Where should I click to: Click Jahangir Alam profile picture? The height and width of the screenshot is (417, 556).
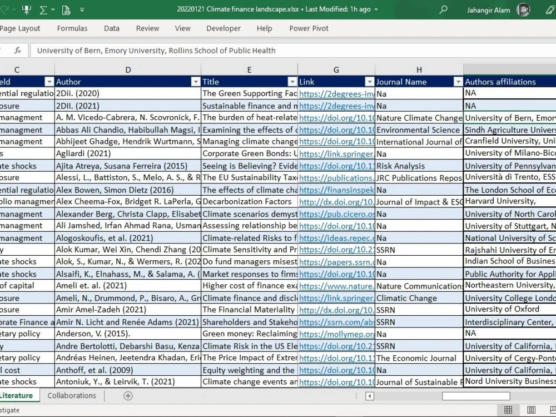coord(523,9)
